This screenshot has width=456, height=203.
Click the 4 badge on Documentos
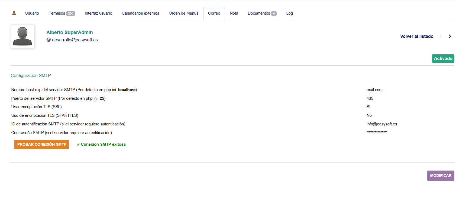(x=274, y=14)
